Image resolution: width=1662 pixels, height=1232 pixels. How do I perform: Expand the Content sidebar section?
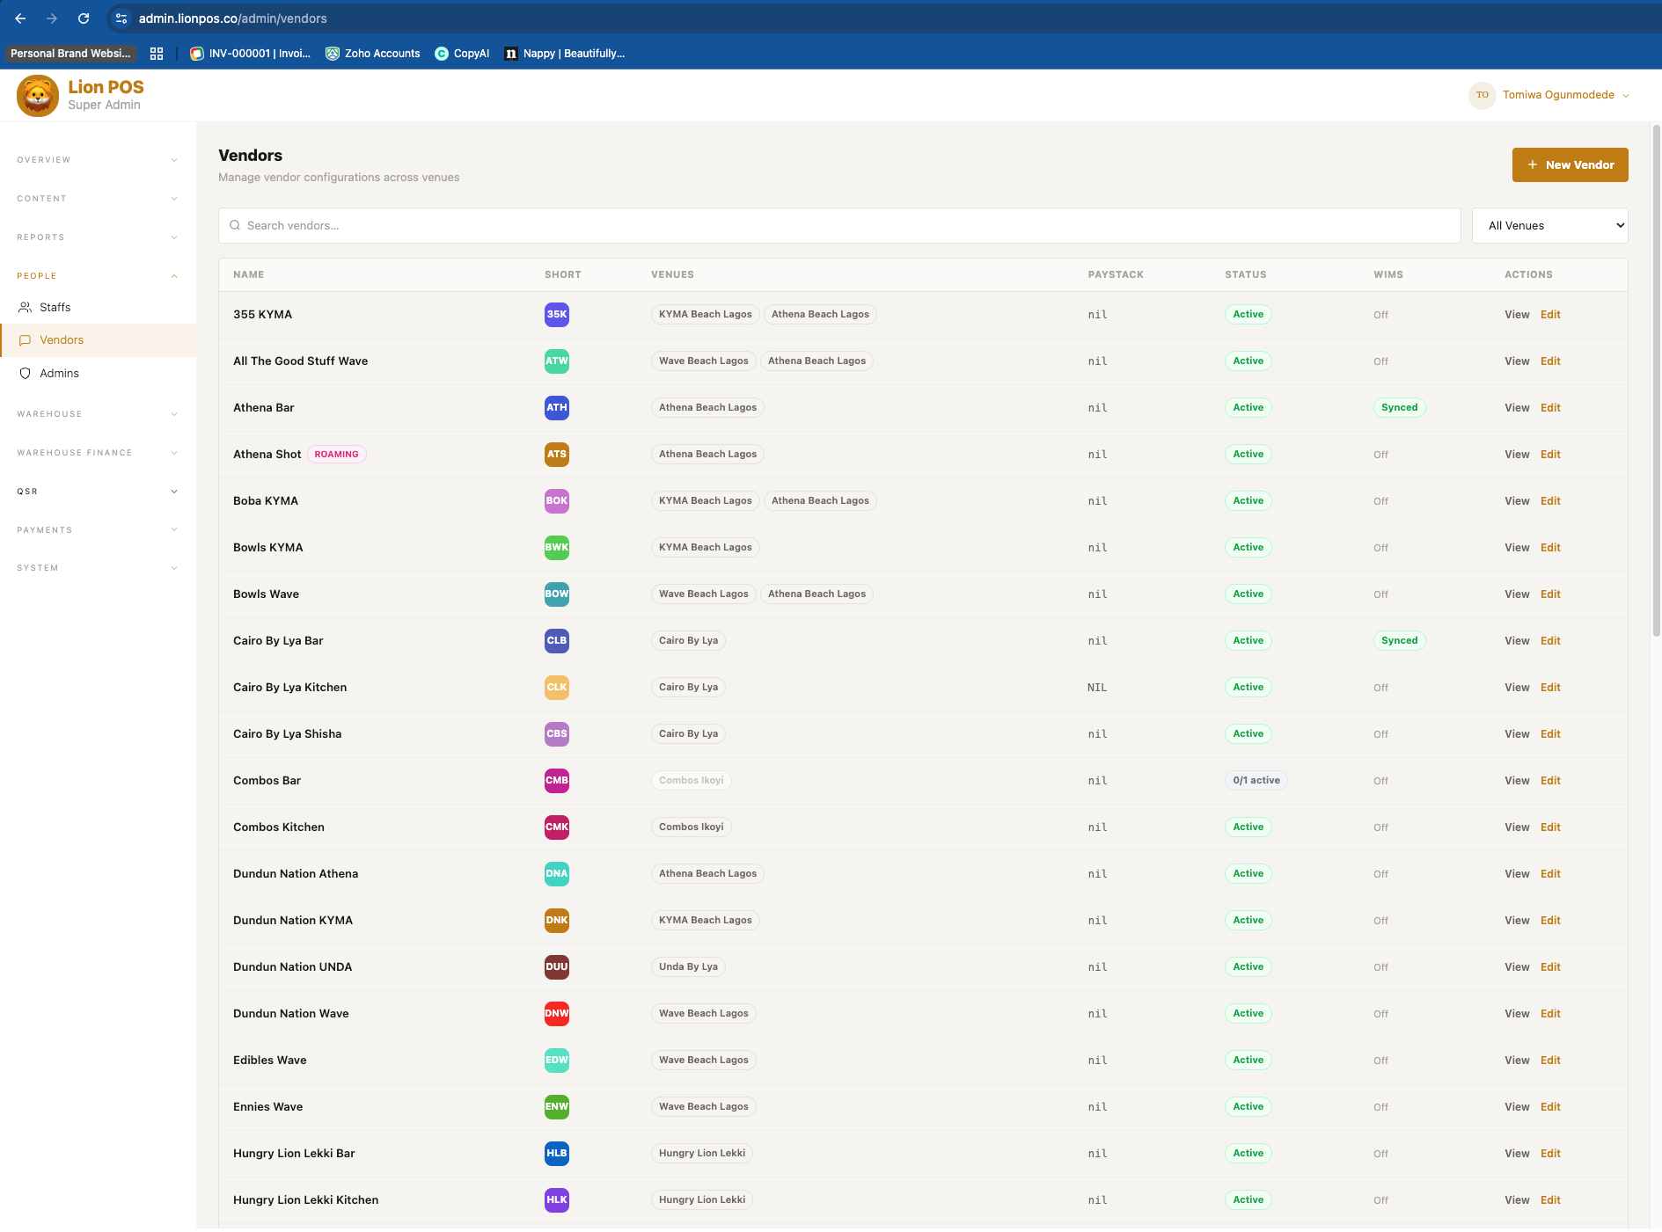(98, 199)
